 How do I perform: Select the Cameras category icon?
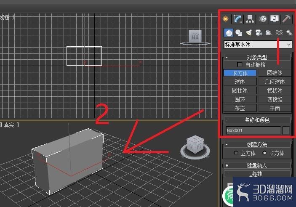point(259,33)
